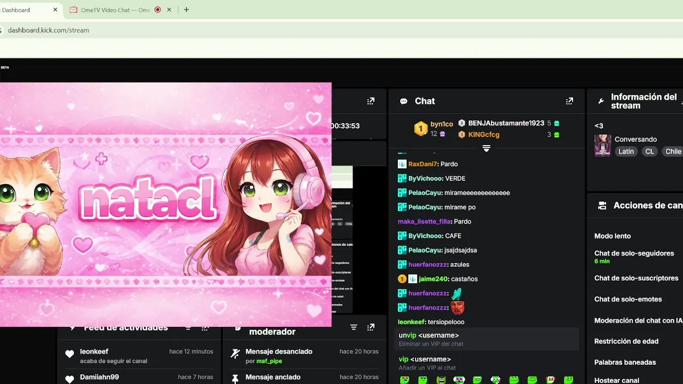Screen dimensions: 683x384
Task: Open BENJAbustamante1923 in leaderboard
Action: (x=506, y=123)
